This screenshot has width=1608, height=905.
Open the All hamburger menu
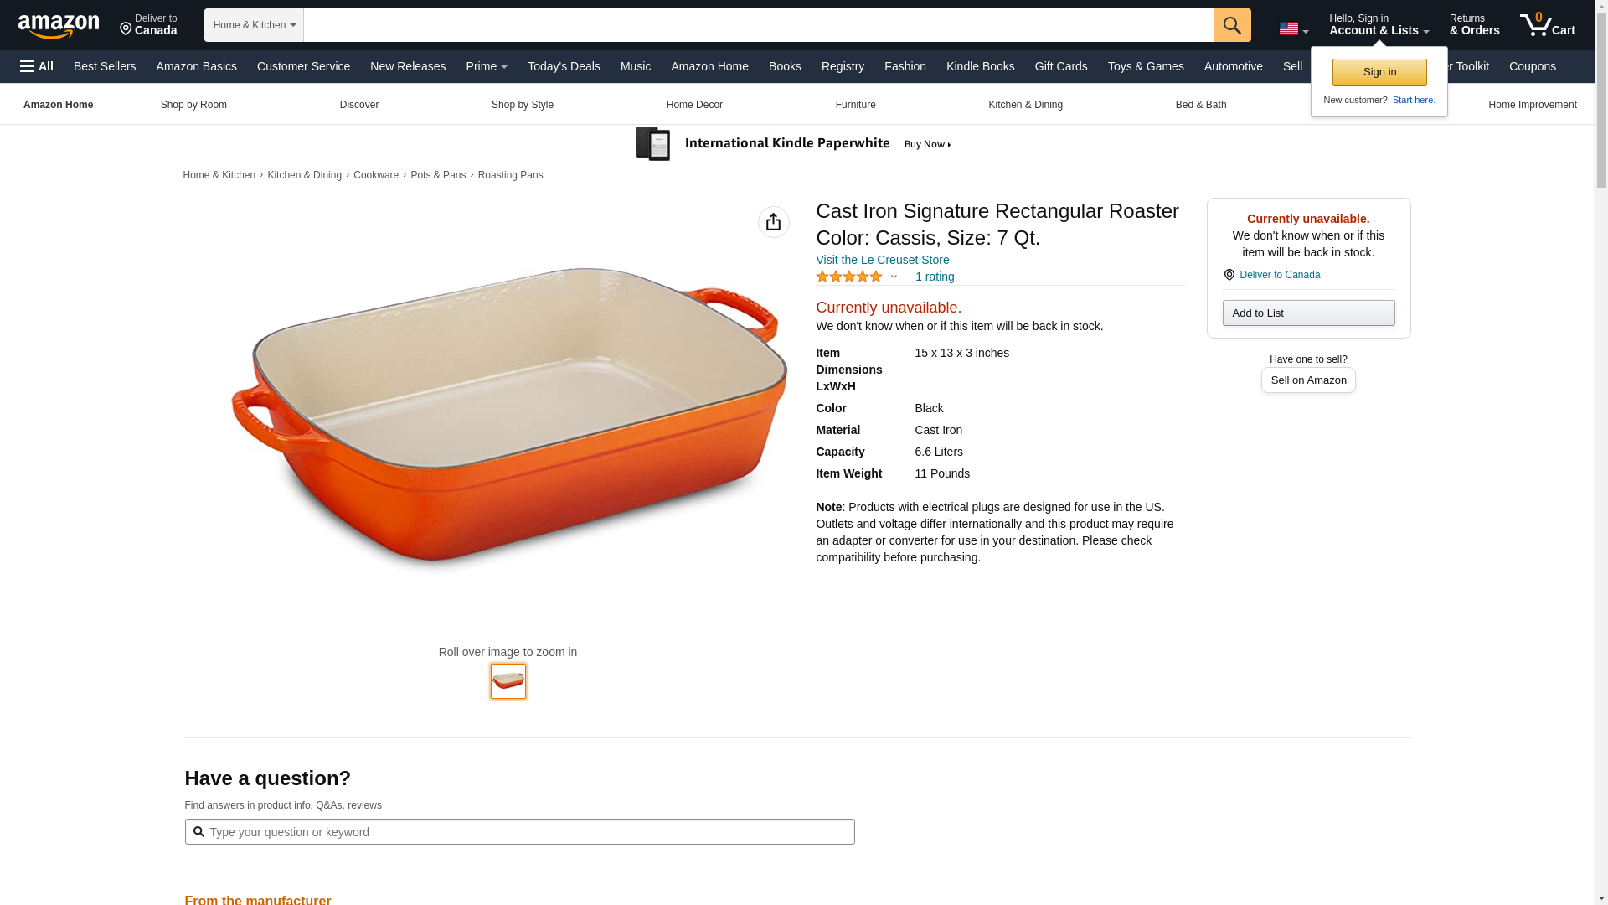[x=37, y=66]
